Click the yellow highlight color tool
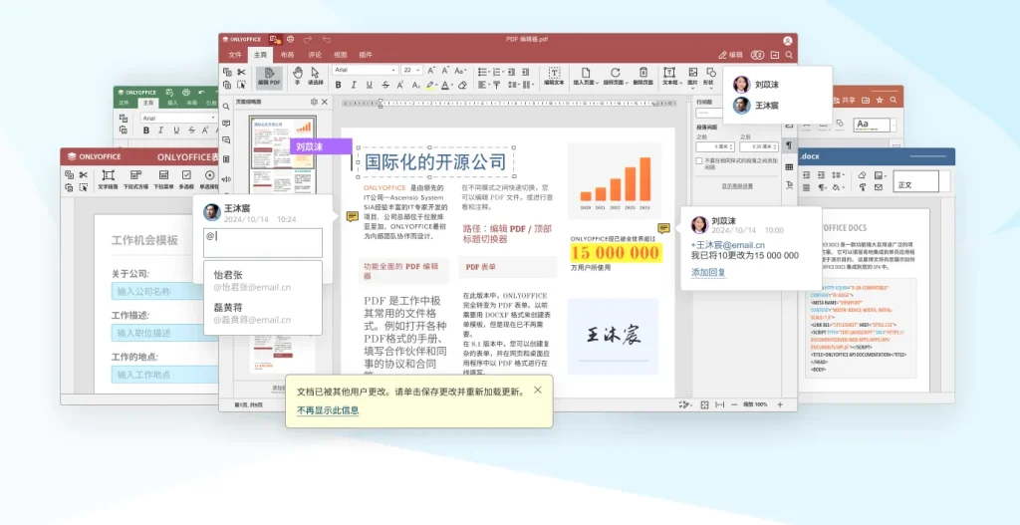The width and height of the screenshot is (1020, 525). 430,86
